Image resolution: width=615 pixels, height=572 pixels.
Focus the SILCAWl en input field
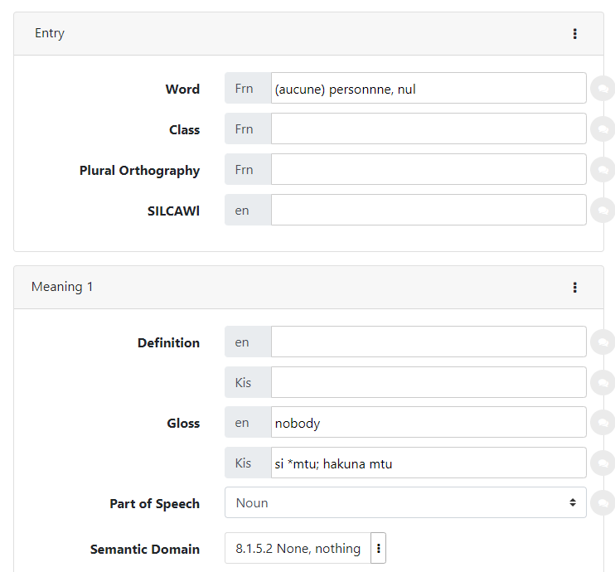[428, 210]
